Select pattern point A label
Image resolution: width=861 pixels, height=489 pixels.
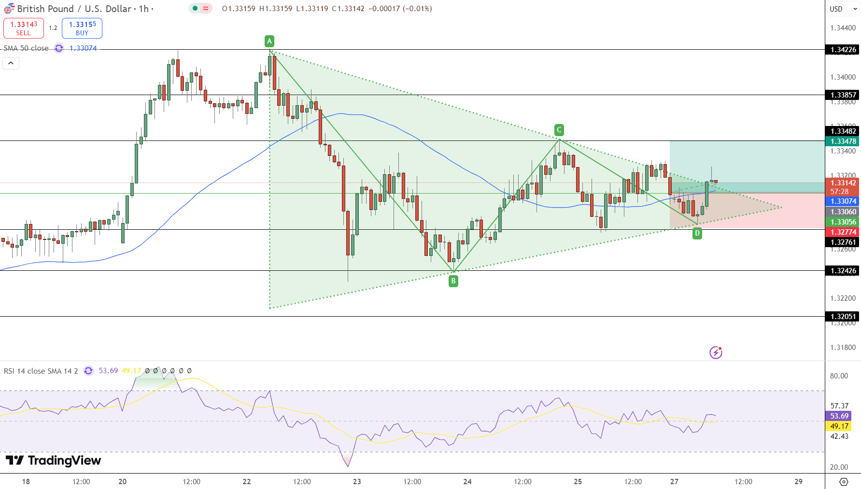[269, 41]
